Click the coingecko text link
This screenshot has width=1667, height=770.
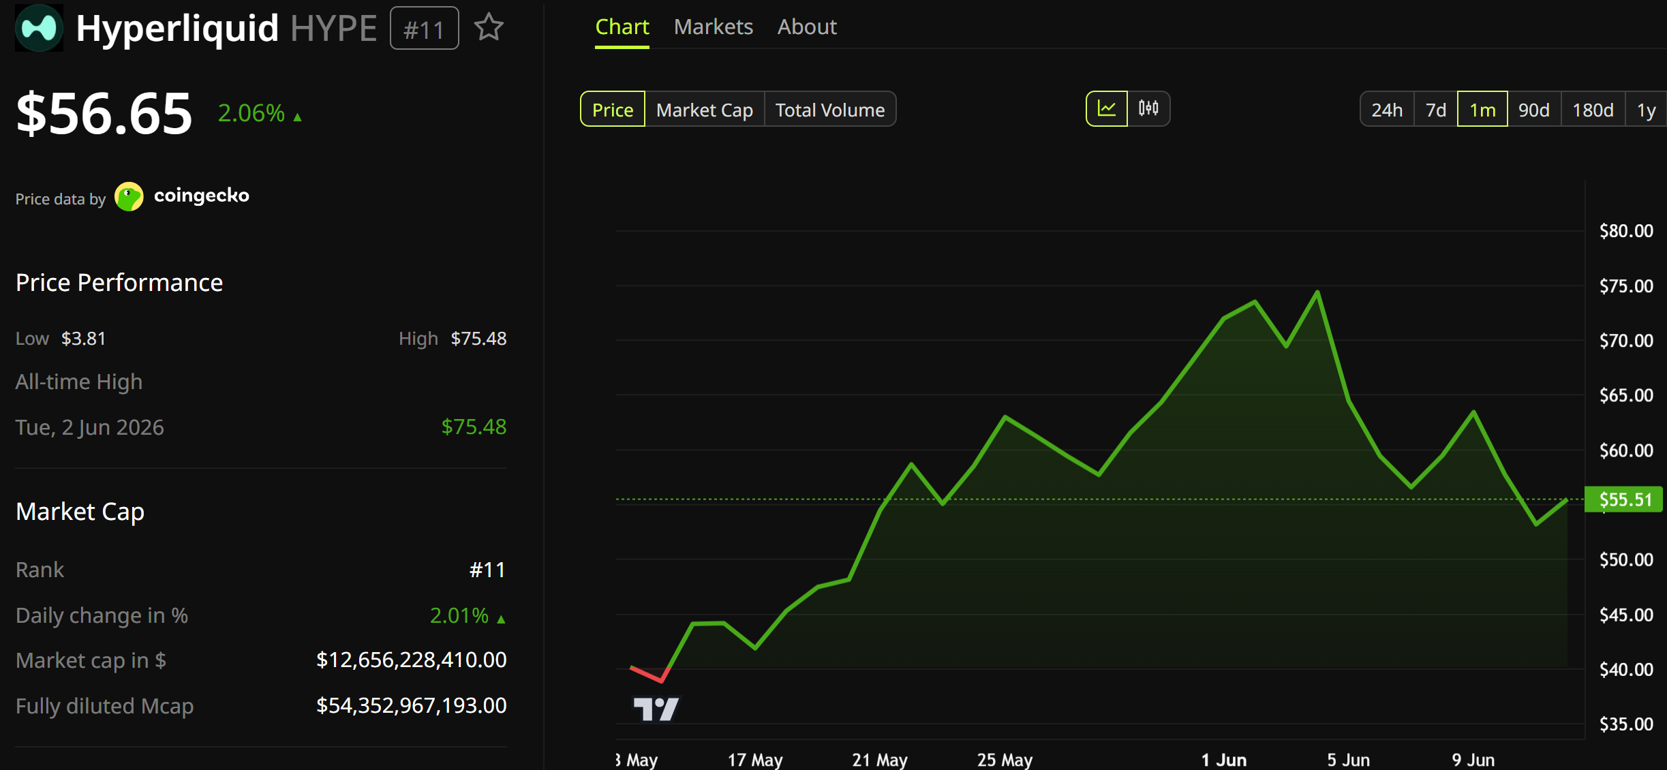[202, 196]
